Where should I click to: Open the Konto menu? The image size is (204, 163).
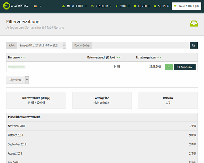pos(142,6)
